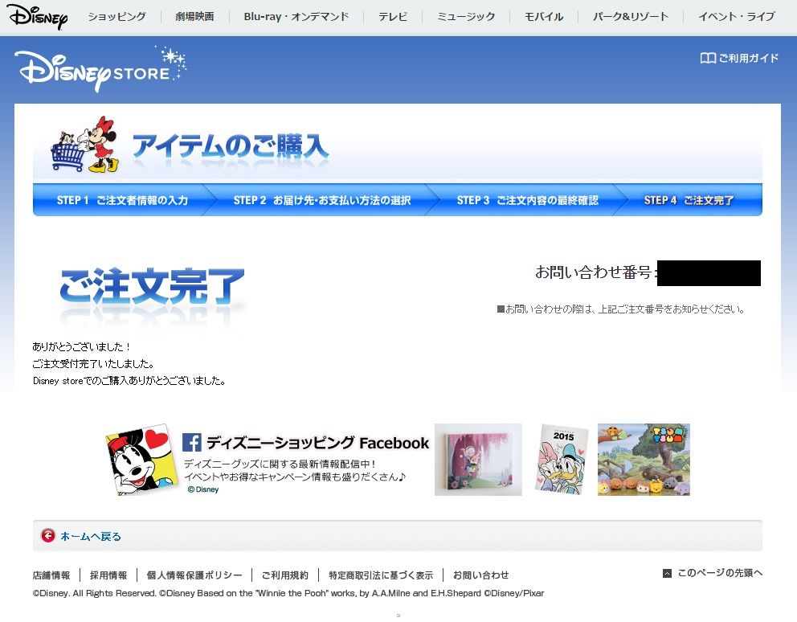This screenshot has height=622, width=797.
Task: Open 個人情報保護ポリシー footer link
Action: 194,575
